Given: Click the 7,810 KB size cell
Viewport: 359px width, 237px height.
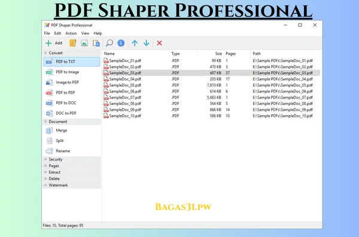Looking at the screenshot, I should pos(214,85).
